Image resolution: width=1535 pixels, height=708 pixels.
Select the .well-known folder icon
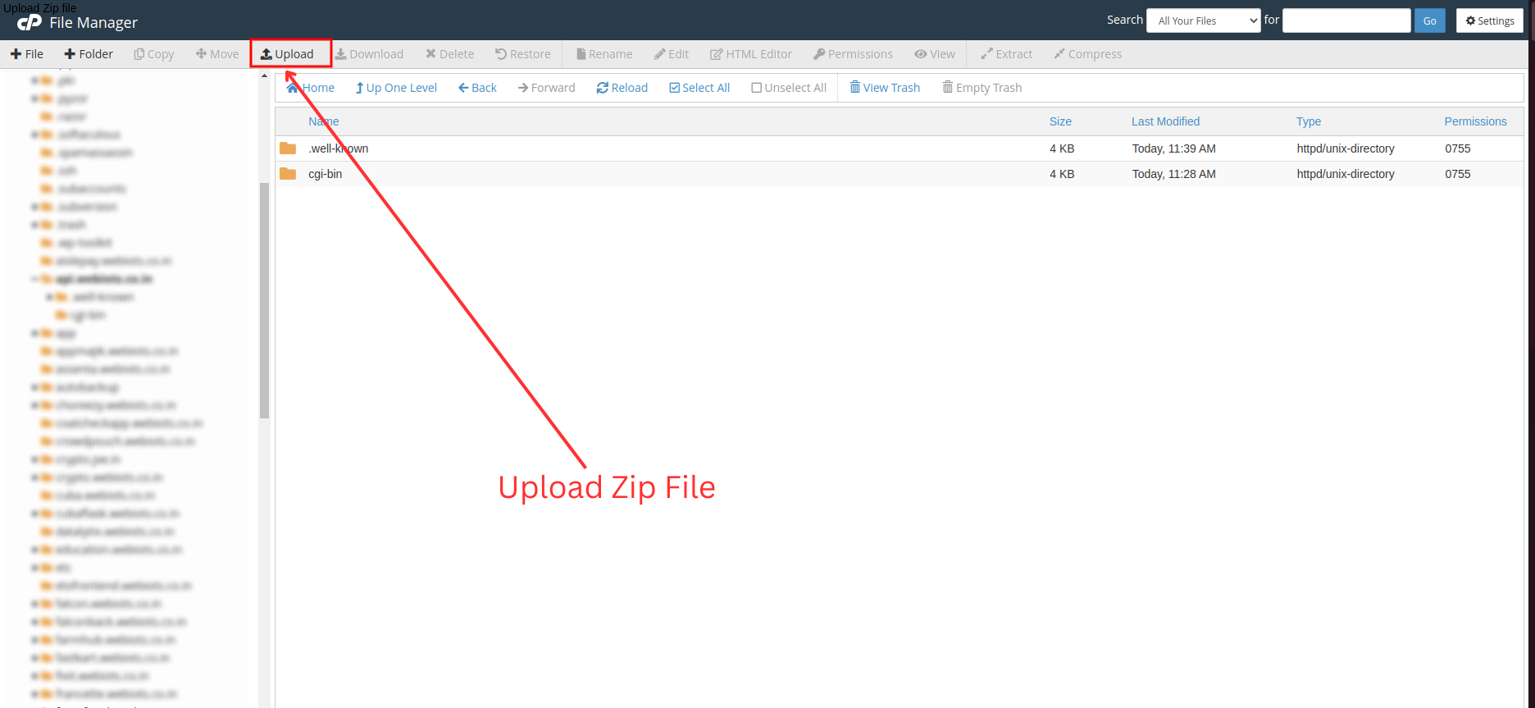pos(288,148)
